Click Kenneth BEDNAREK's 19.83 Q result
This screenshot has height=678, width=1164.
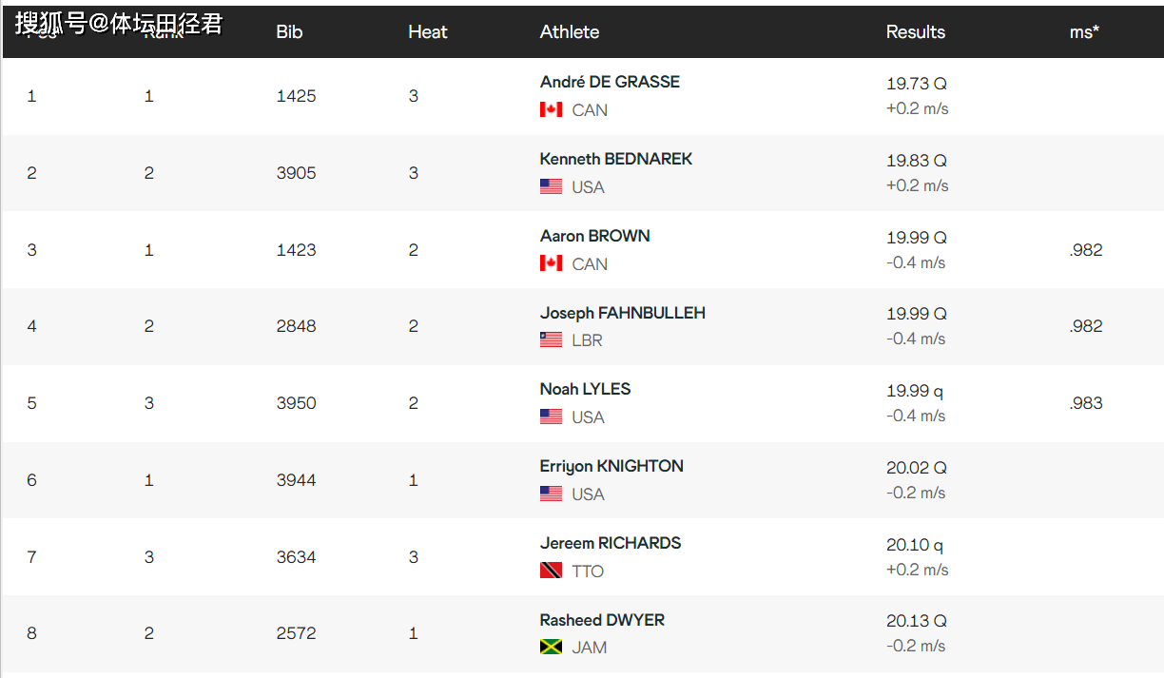coord(916,161)
